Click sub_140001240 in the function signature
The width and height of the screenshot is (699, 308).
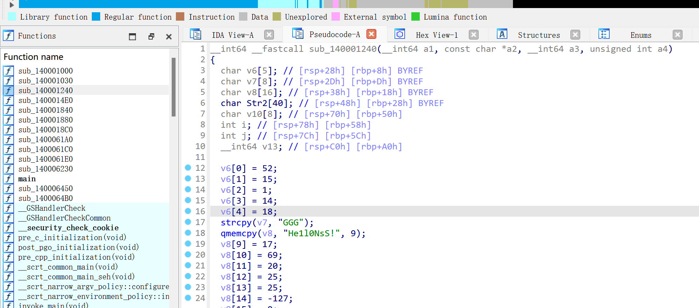[343, 49]
